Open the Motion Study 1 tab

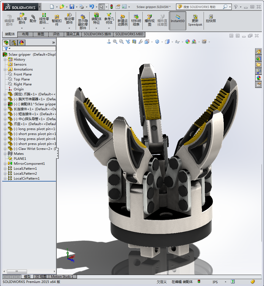coord(62,276)
